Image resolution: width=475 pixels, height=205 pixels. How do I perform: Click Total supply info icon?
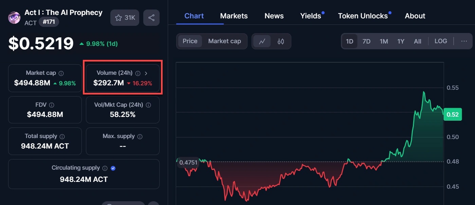[x=62, y=136]
